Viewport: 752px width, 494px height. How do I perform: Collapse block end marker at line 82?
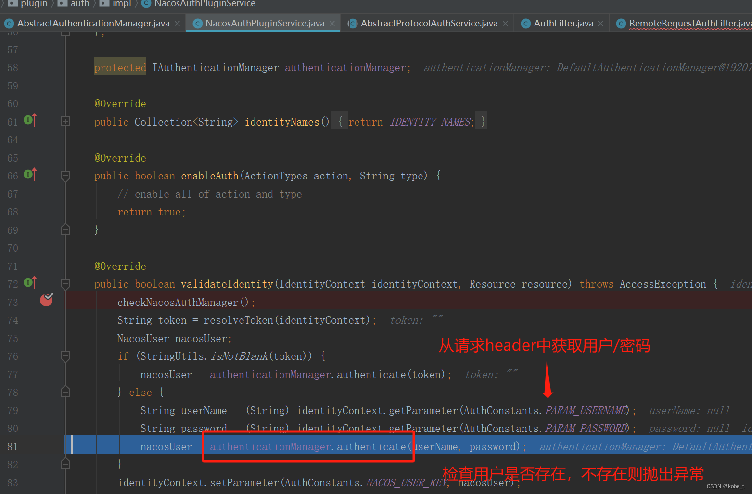[65, 464]
